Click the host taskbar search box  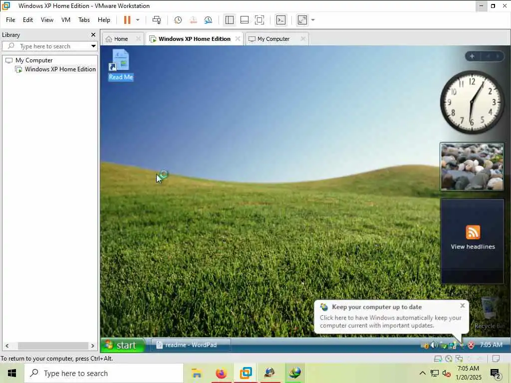(104, 373)
